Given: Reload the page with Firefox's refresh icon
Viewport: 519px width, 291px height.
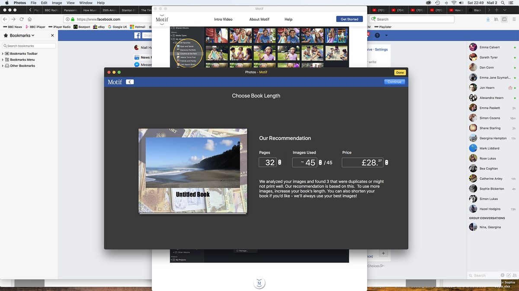Looking at the screenshot, I should [21, 19].
